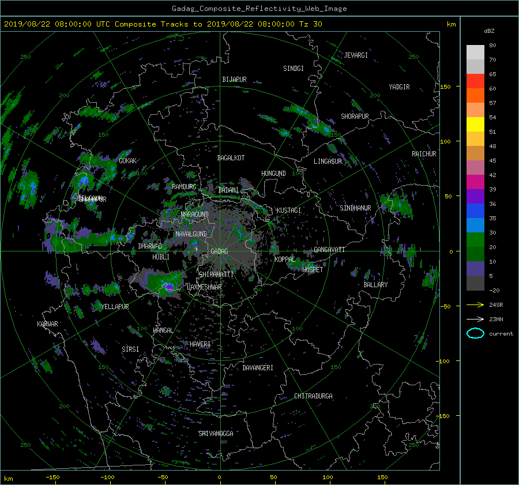Click the dBZ legend heading
Image resolution: width=519 pixels, height=485 pixels.
[x=489, y=31]
